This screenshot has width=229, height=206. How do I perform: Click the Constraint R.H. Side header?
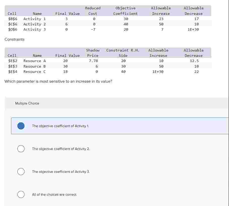click(x=123, y=53)
